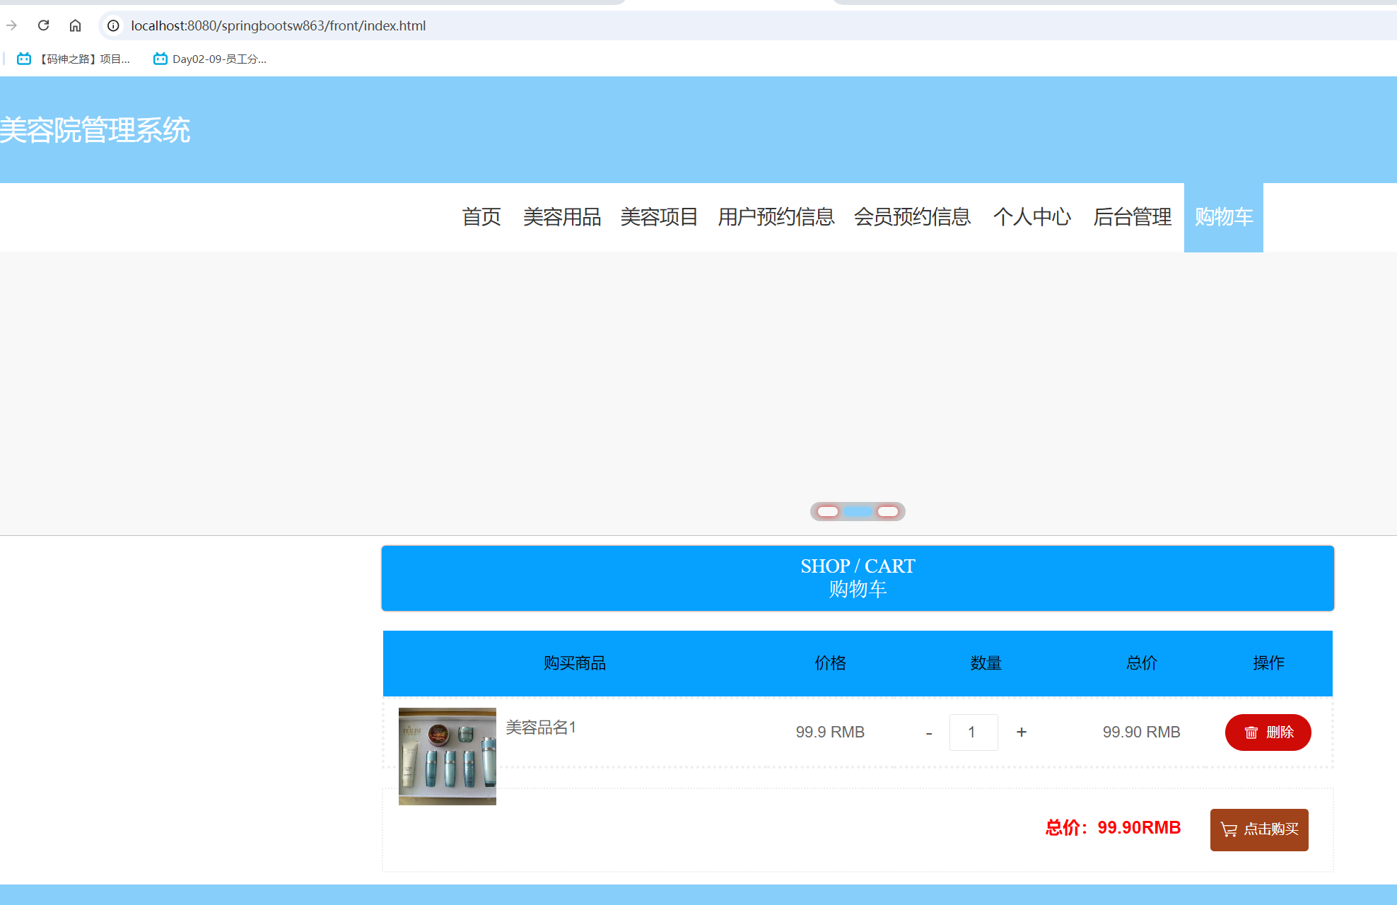
Task: Click the browser home icon
Action: pos(75,25)
